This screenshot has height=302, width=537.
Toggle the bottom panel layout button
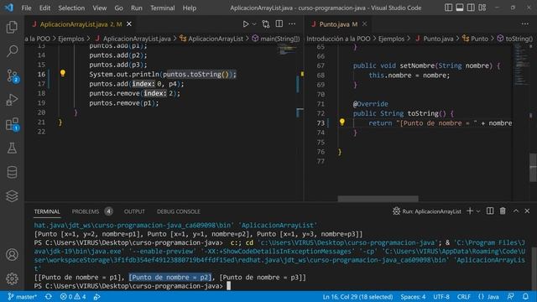tap(460, 8)
